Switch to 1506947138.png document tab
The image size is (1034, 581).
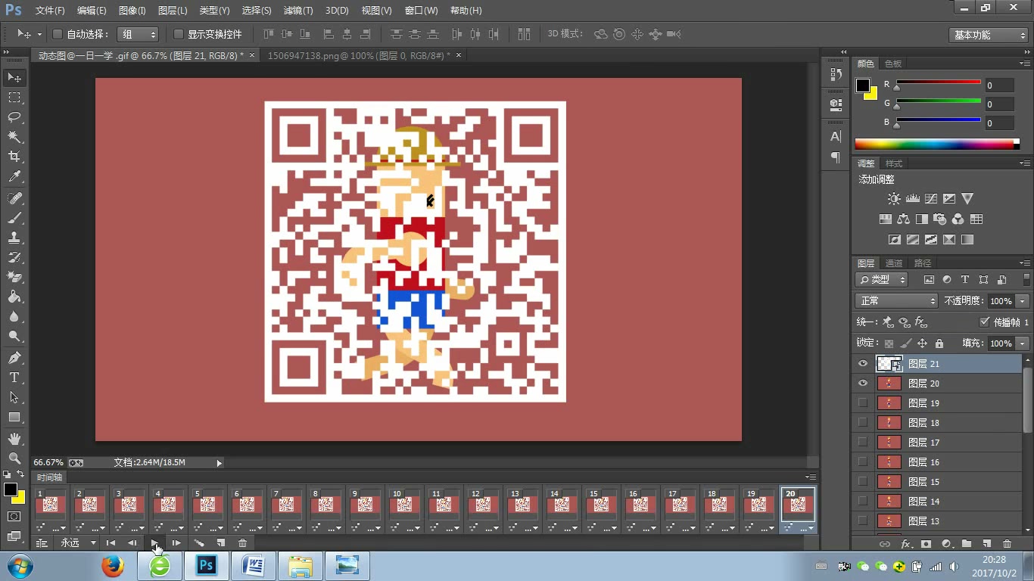click(359, 55)
